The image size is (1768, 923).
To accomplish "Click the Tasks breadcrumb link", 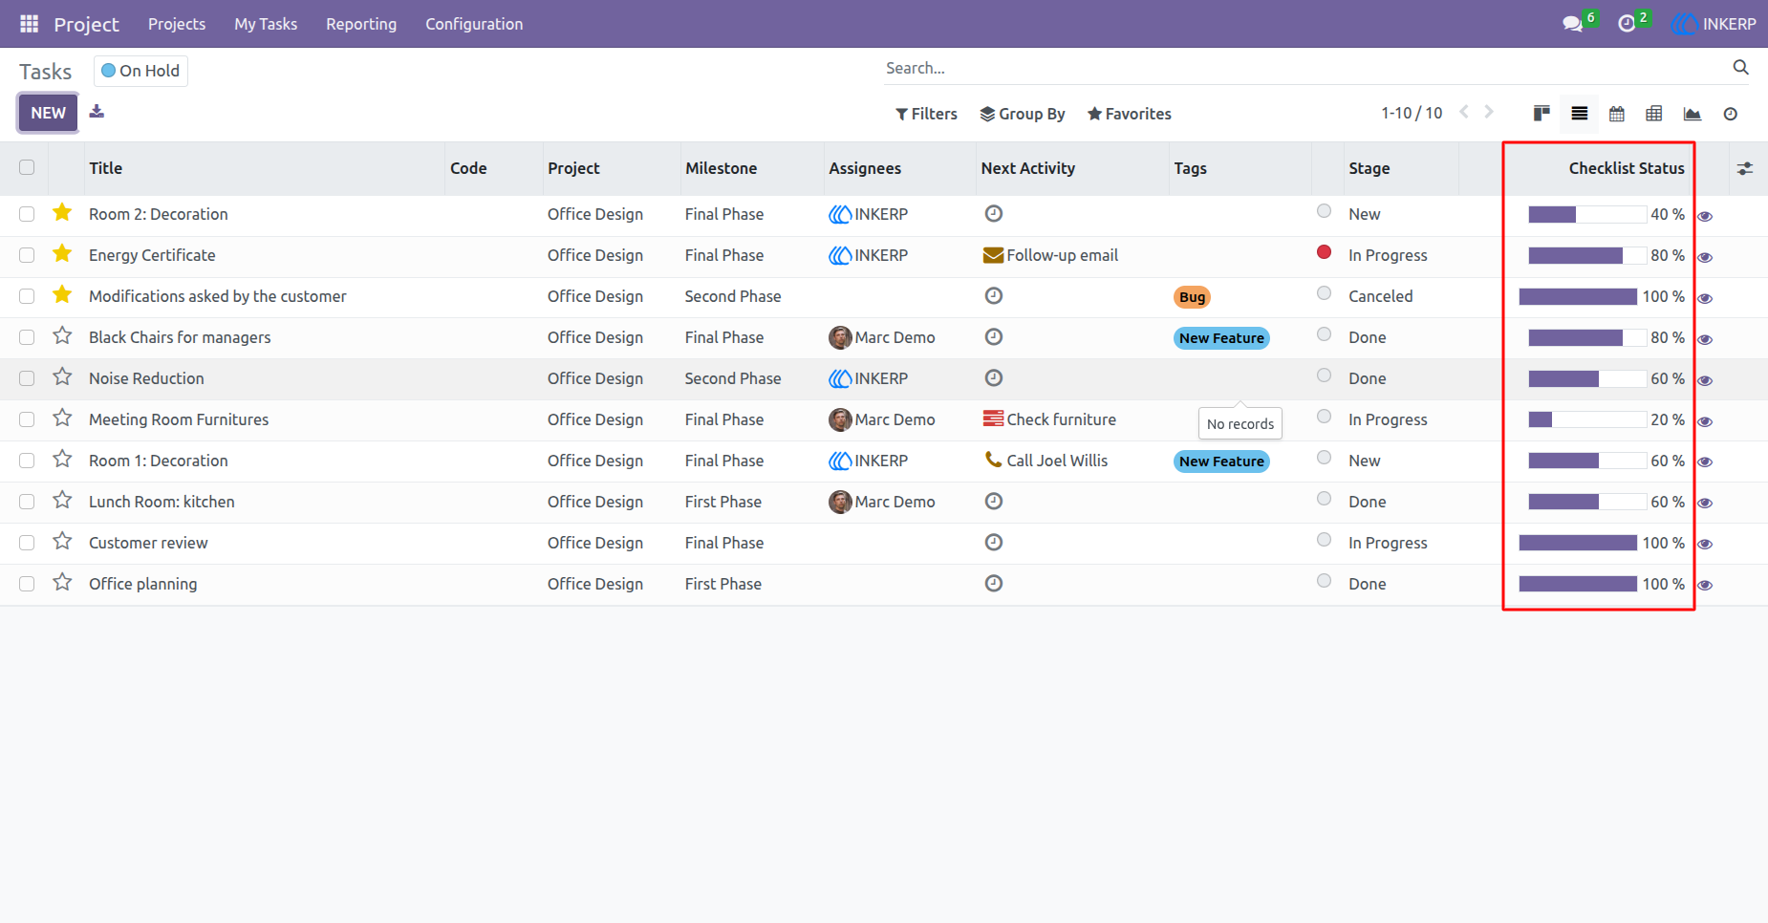I will [46, 72].
